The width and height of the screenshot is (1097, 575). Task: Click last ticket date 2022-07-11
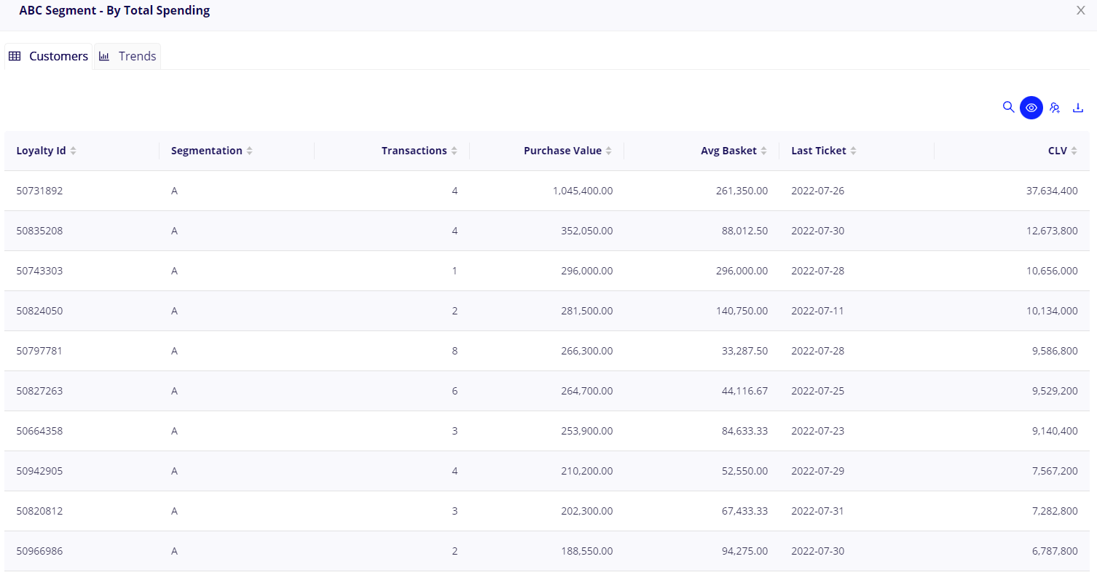(817, 311)
